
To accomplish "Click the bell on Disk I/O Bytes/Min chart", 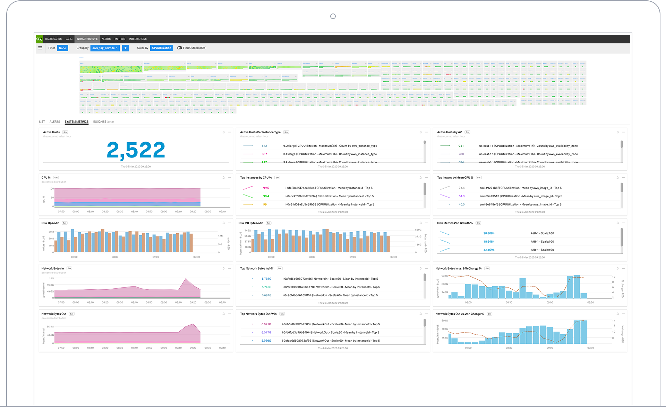I will (421, 223).
